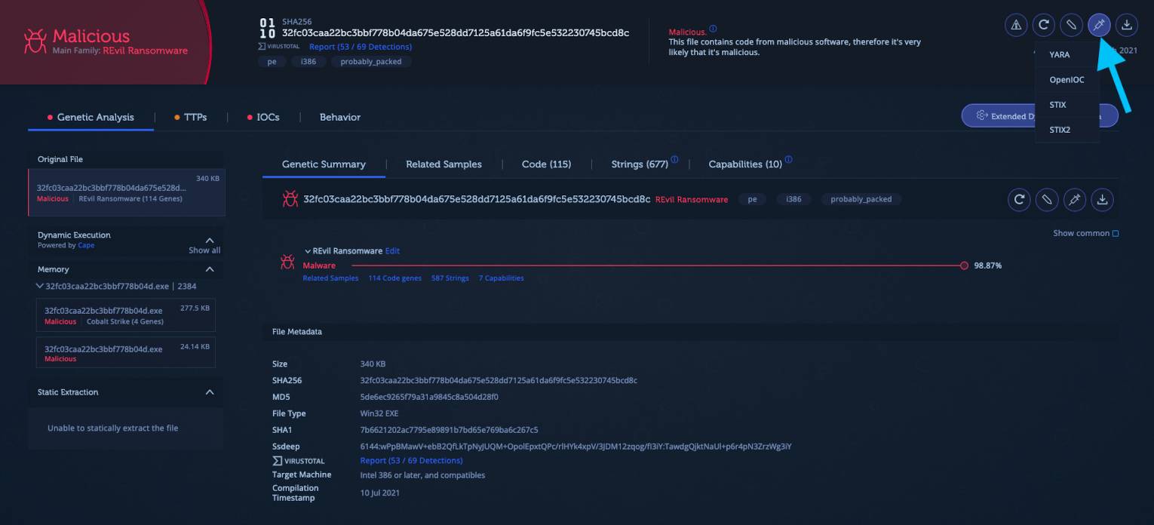Click the probably_packed tag in top header
Image resolution: width=1154 pixels, height=525 pixels.
click(371, 62)
